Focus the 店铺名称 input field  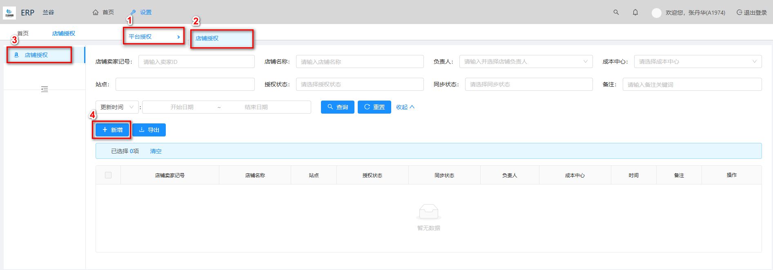(x=359, y=61)
